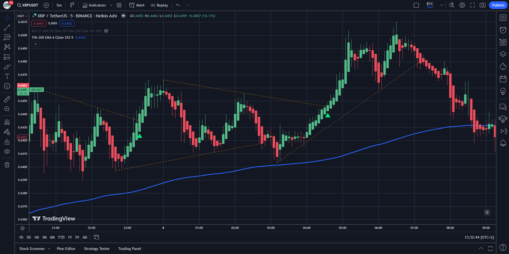Open the emoji icons tool

[x=7, y=86]
